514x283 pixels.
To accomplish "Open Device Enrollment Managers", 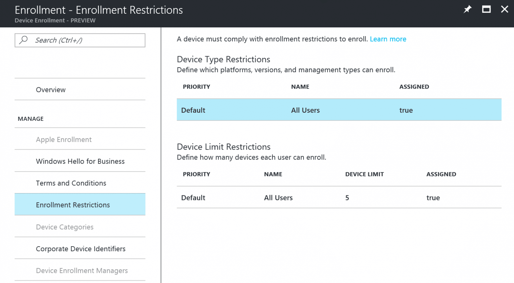I will [82, 270].
